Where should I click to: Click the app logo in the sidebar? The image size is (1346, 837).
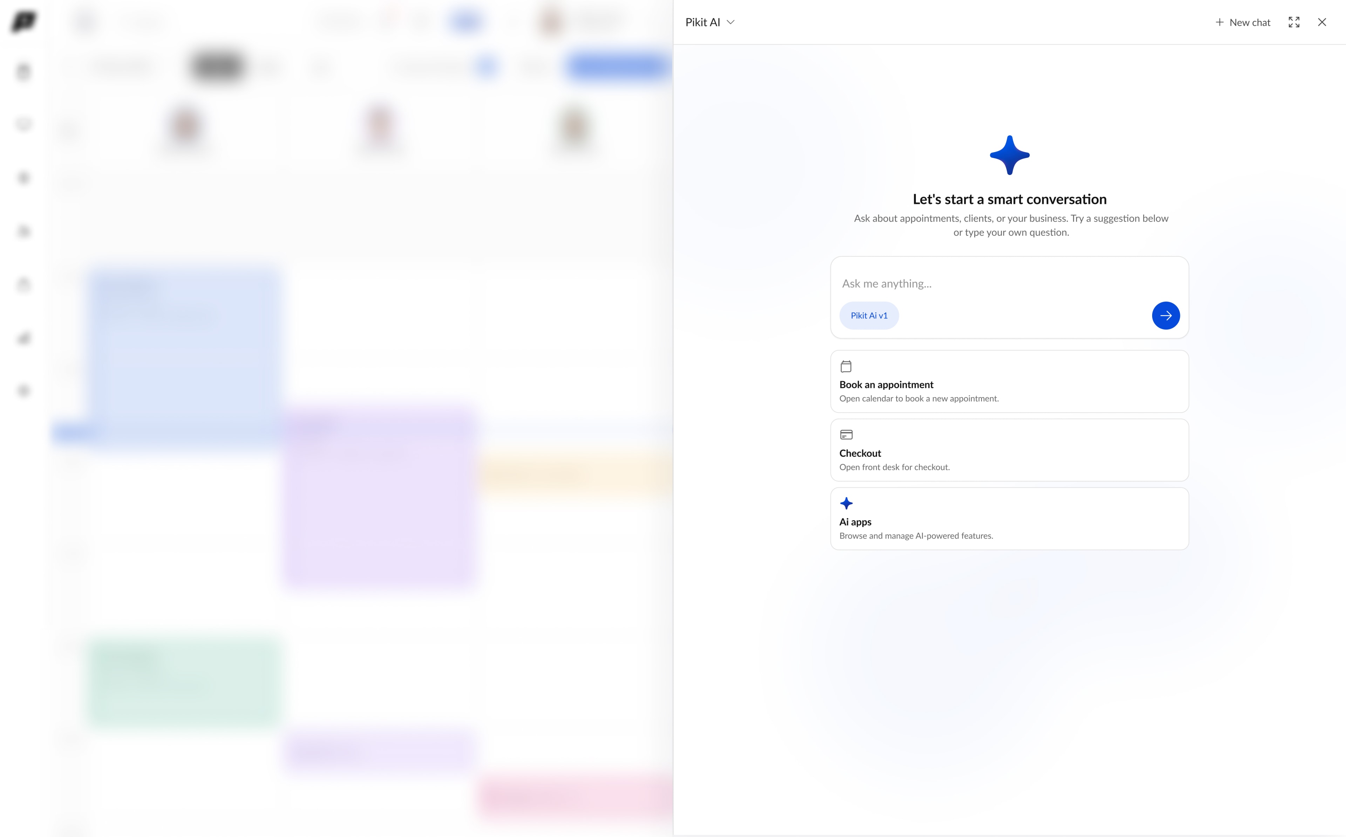pyautogui.click(x=24, y=22)
